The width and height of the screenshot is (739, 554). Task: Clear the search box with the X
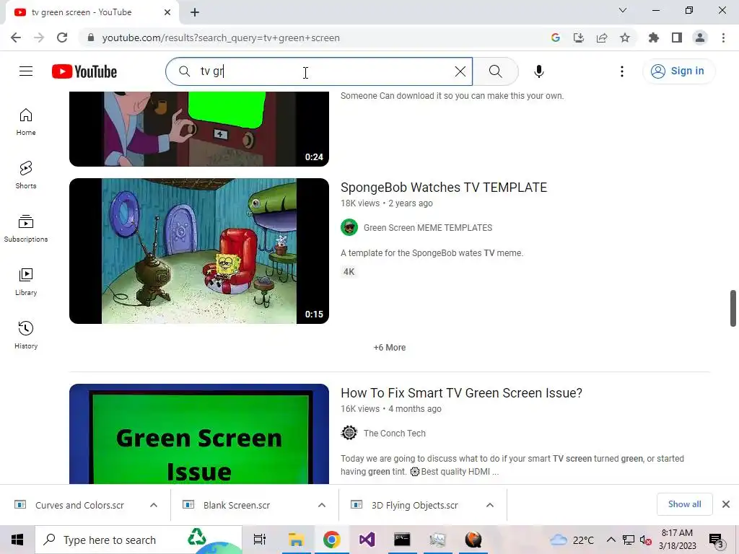[x=460, y=71]
